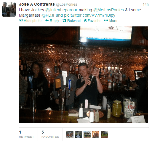Open the @JulienLeparoux mention link
This screenshot has width=152, height=141.
[62, 10]
